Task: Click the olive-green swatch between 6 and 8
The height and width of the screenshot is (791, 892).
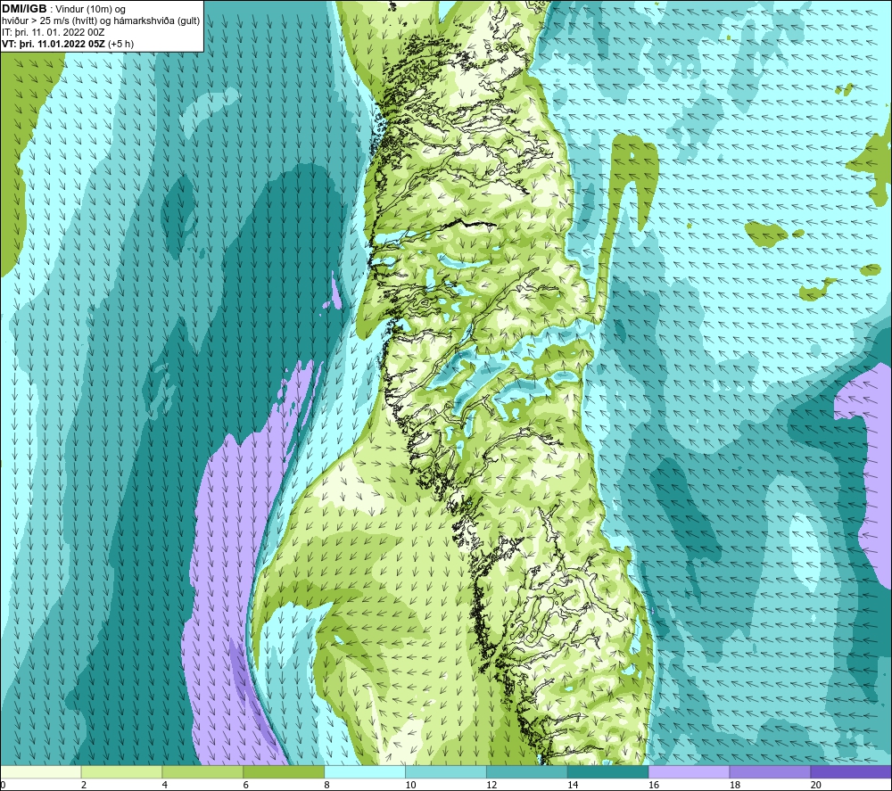Action: click(x=284, y=771)
